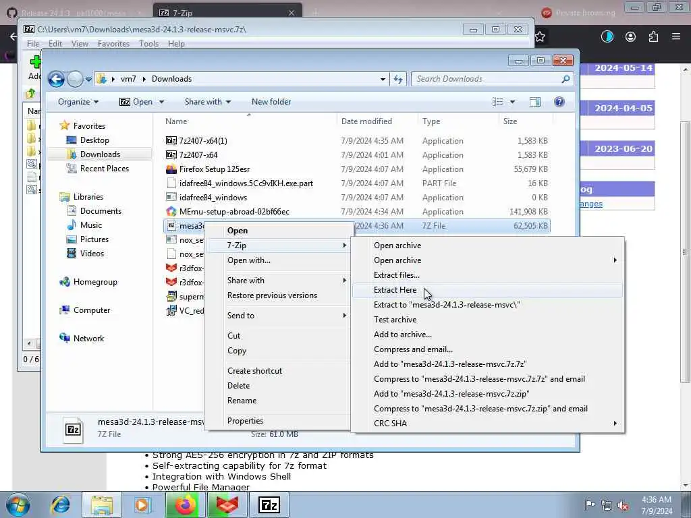Viewport: 691px width, 518px height.
Task: Expand the Organize dropdown
Action: click(78, 103)
